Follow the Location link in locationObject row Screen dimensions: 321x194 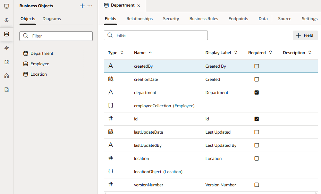(173, 172)
